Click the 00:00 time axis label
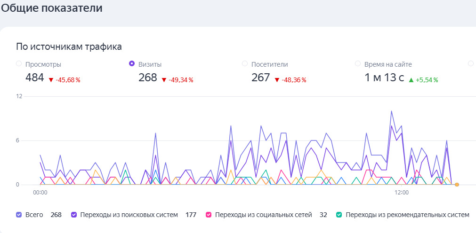 tap(40, 193)
